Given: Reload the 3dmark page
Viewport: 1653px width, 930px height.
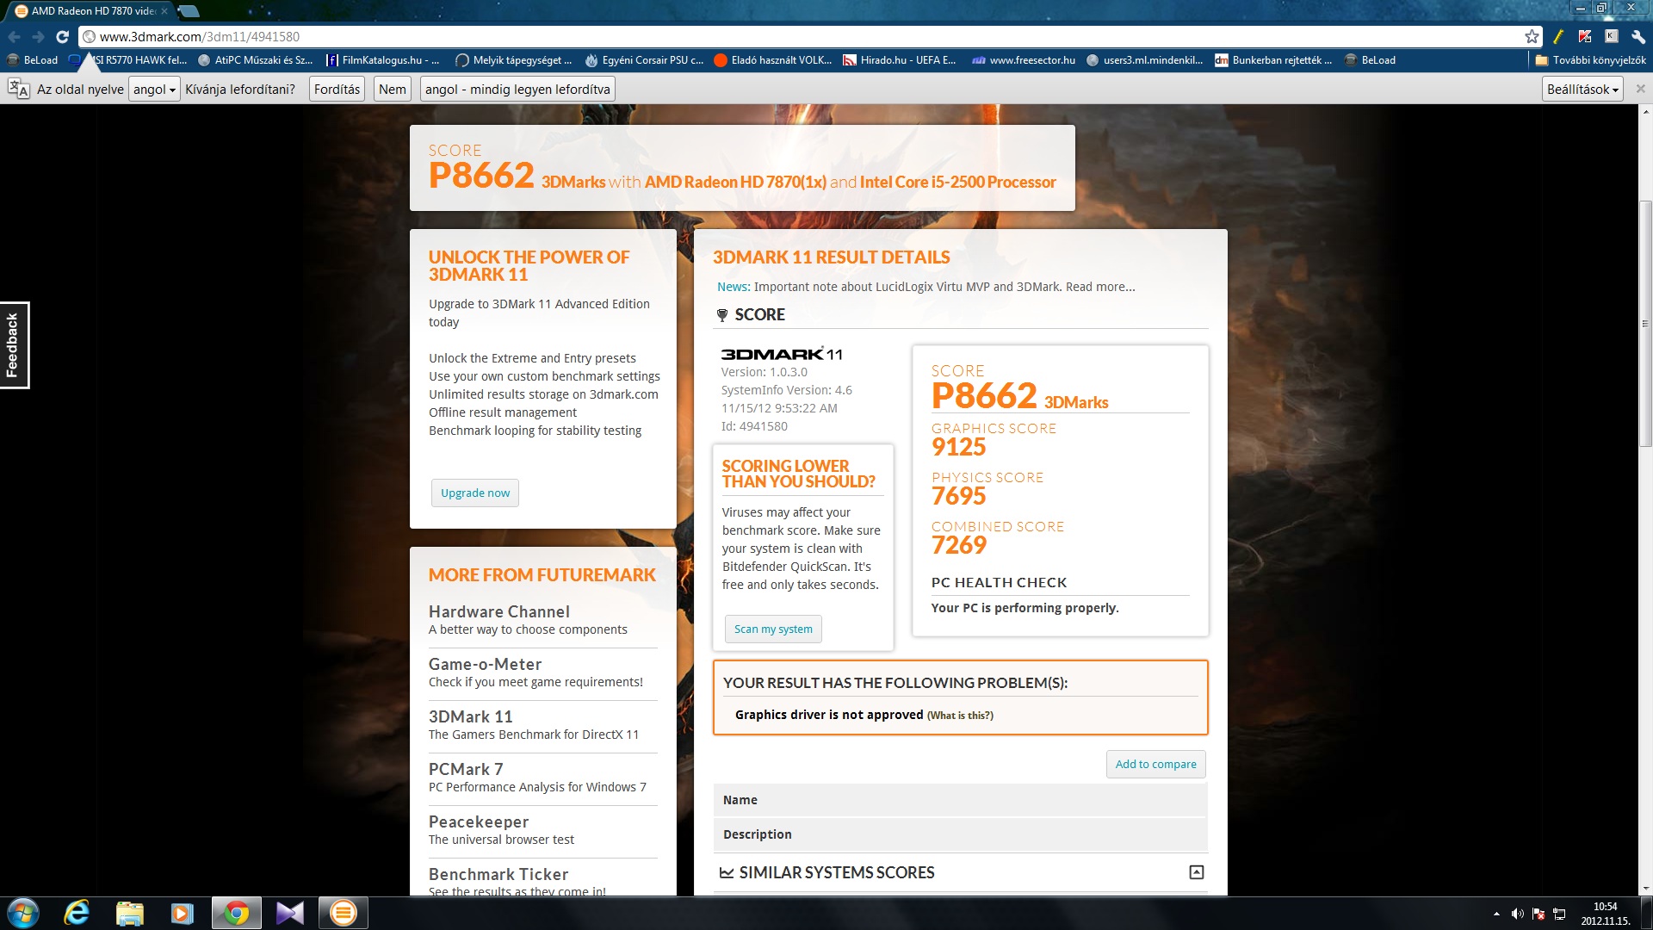Looking at the screenshot, I should point(62,37).
